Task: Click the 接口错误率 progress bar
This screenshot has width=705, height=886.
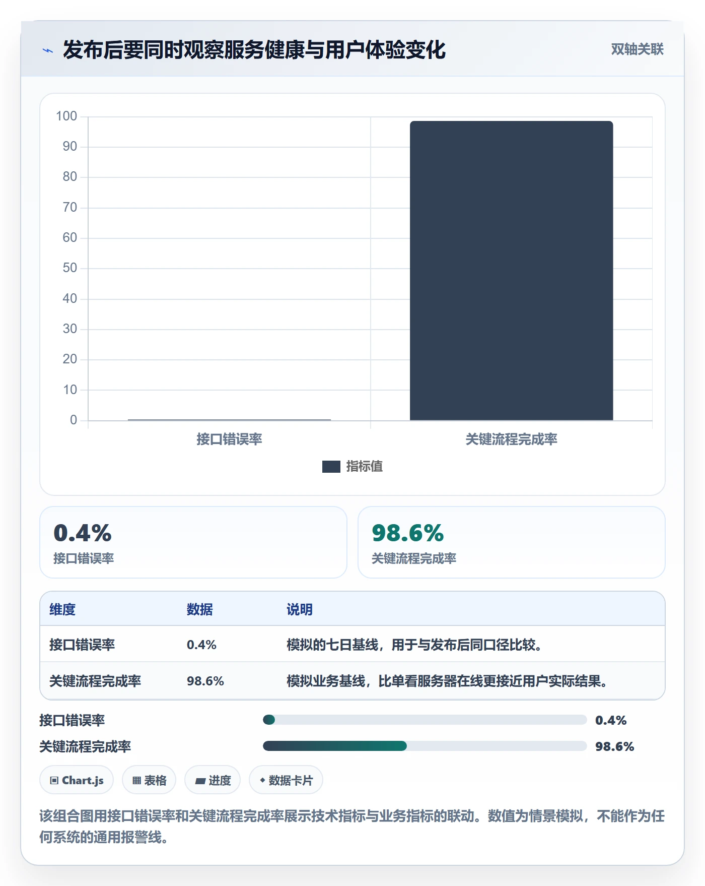Action: click(425, 720)
